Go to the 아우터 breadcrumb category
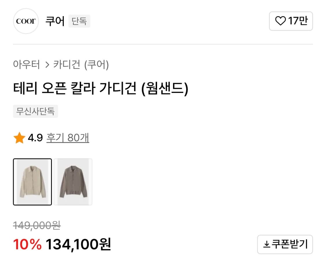This screenshot has width=326, height=265. point(26,64)
